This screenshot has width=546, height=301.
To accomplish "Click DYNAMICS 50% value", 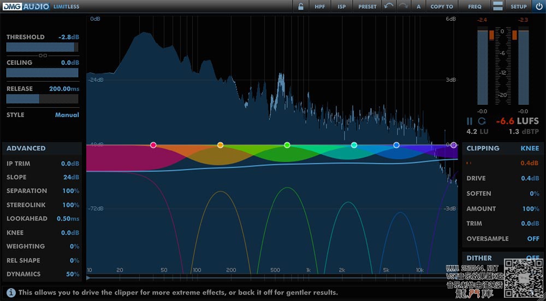I will coord(73,274).
